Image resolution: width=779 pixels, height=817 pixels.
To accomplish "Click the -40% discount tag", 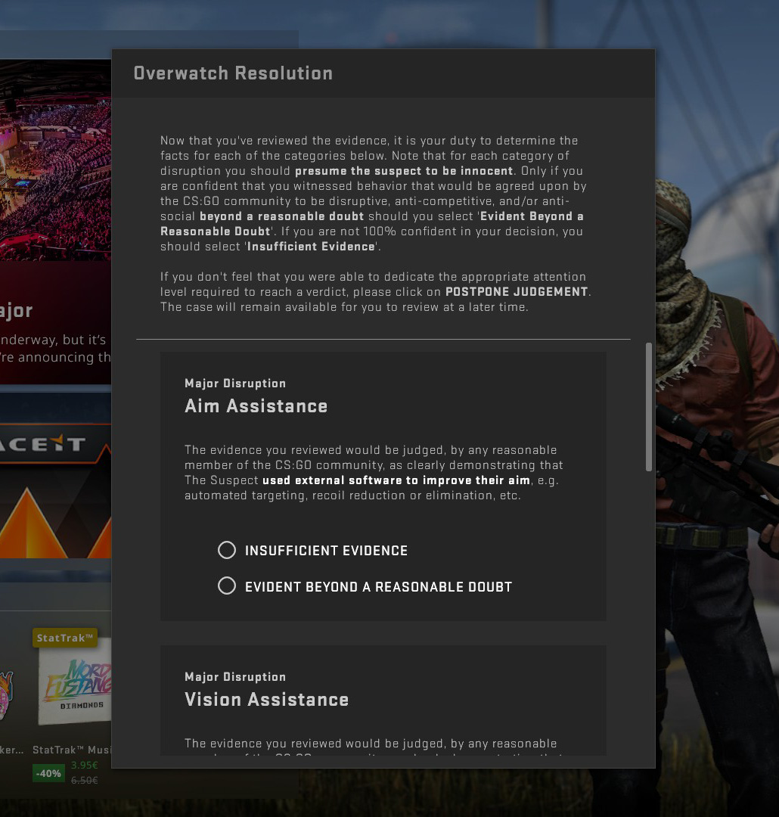I will pos(48,773).
